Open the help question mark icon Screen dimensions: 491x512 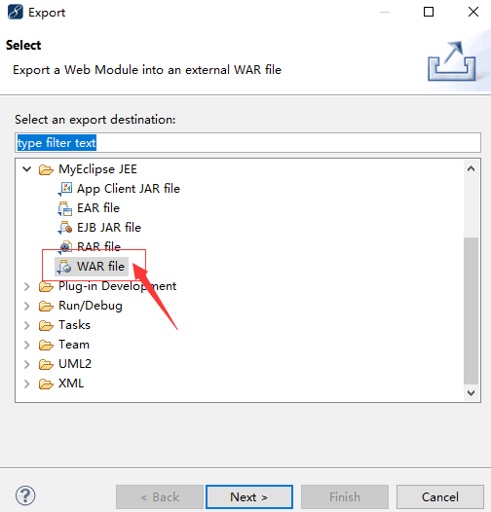pyautogui.click(x=25, y=495)
